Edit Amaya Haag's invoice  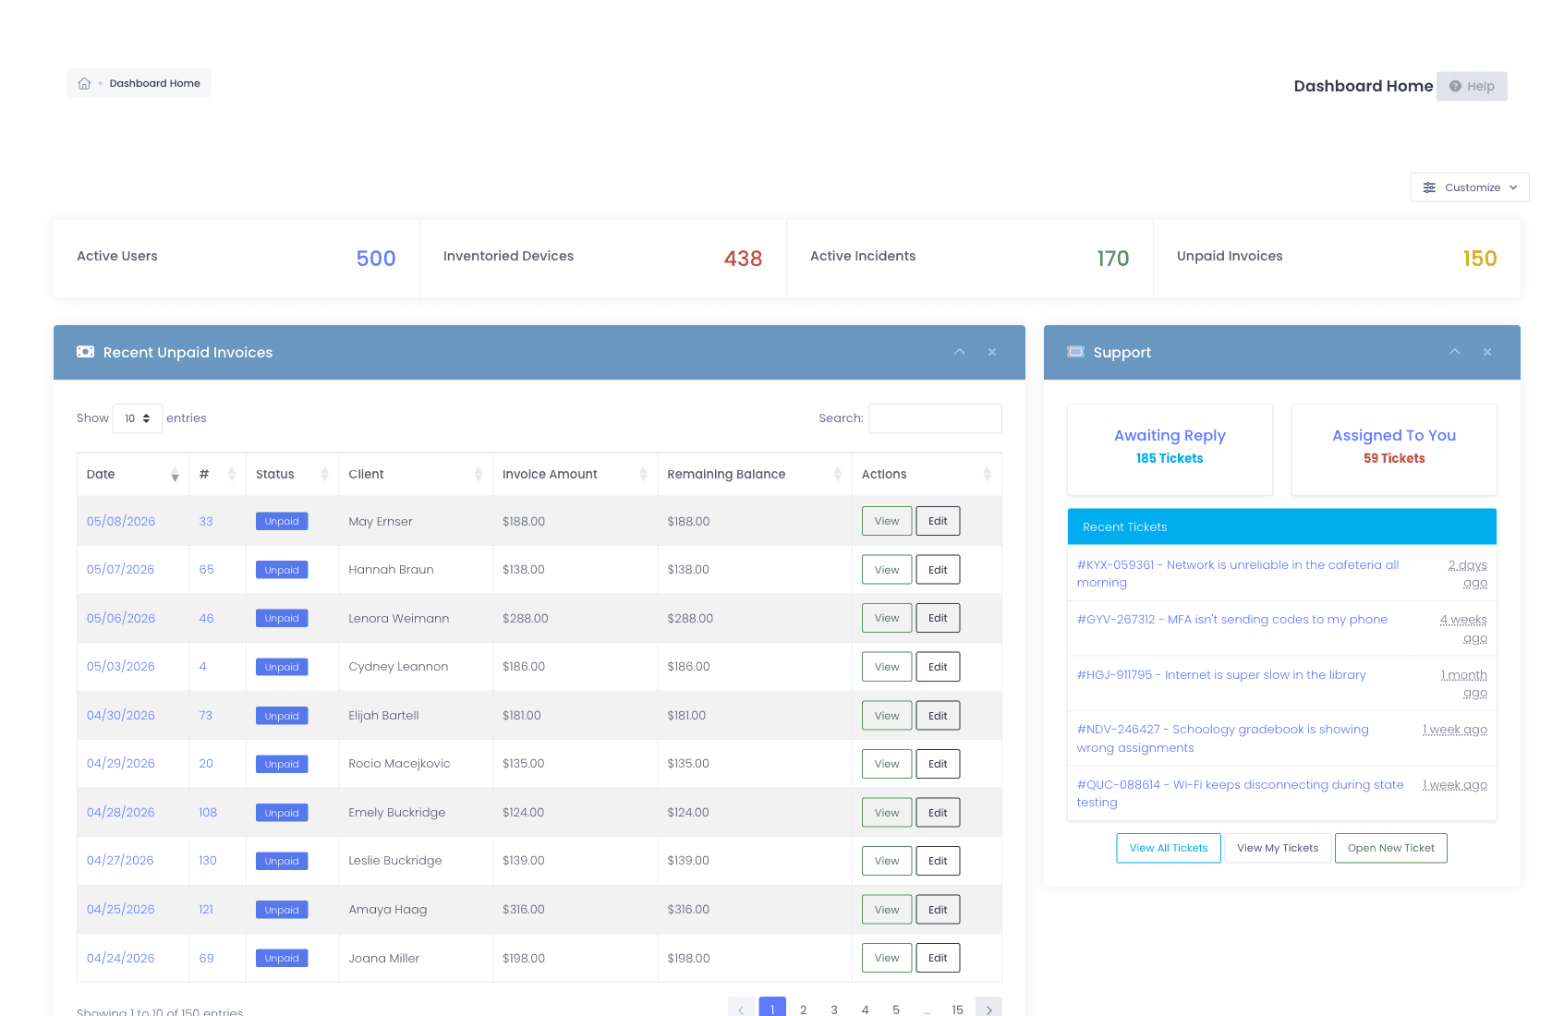click(x=938, y=910)
